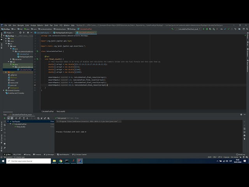
Task: Click the green Run button in the top toolbar
Action: 203,29
